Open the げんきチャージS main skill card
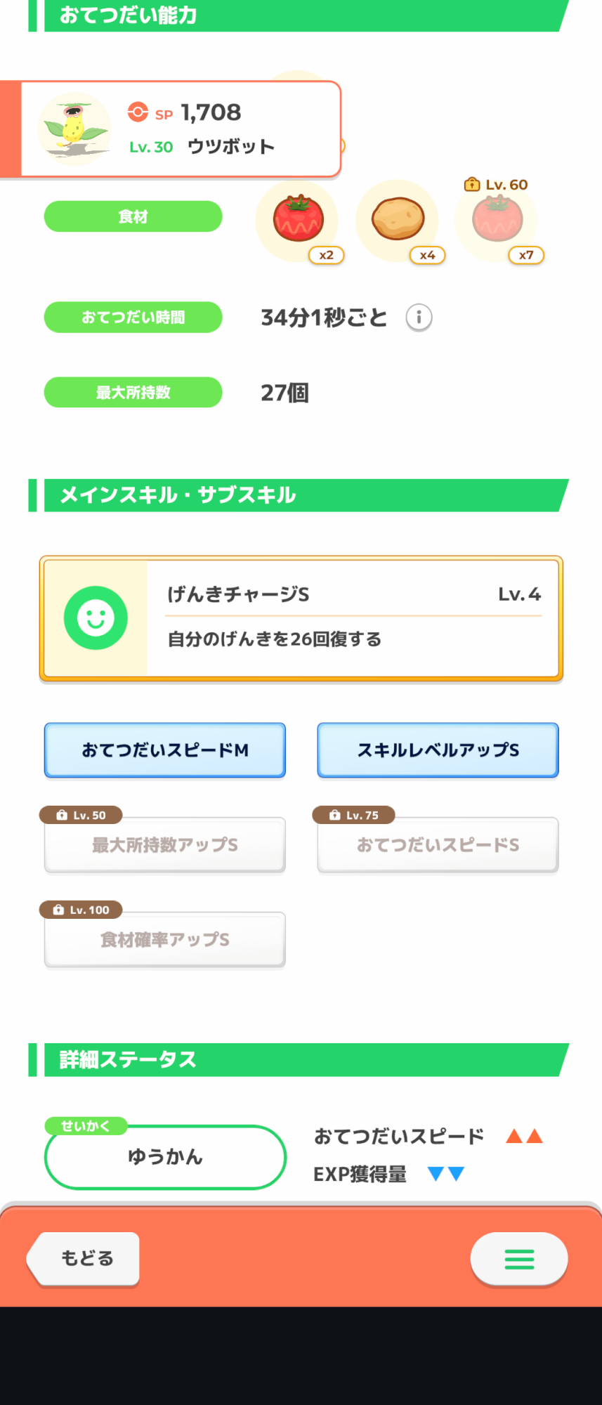The image size is (602, 1405). coord(351,618)
